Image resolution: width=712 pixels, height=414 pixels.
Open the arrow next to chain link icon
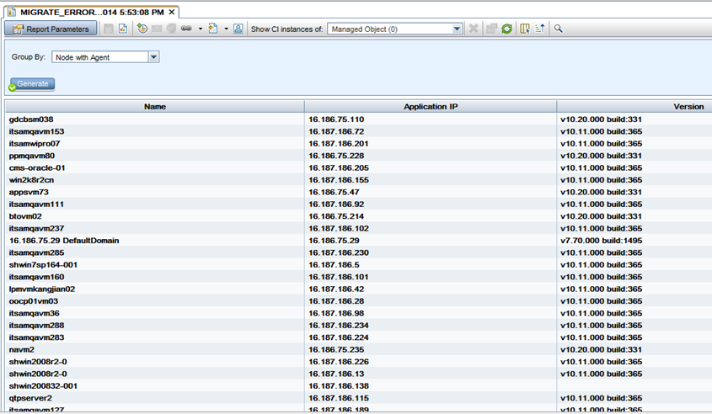click(200, 29)
